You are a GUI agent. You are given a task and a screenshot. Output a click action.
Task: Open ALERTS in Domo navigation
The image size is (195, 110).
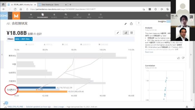pos(54,16)
